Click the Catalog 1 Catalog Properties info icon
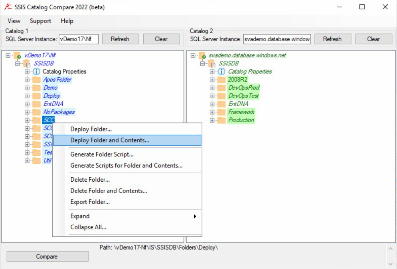Screen dimensions: 397x269 coord(36,72)
